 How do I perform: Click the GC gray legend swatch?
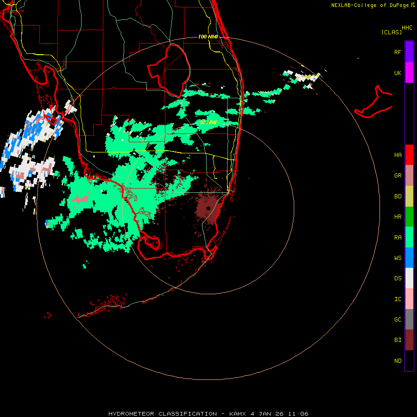(409, 319)
